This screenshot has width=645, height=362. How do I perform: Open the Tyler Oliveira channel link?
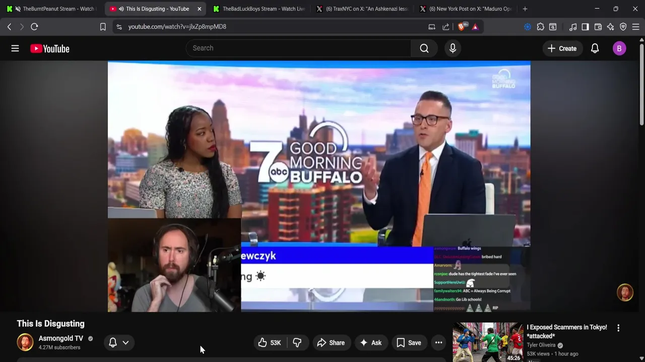coord(541,345)
